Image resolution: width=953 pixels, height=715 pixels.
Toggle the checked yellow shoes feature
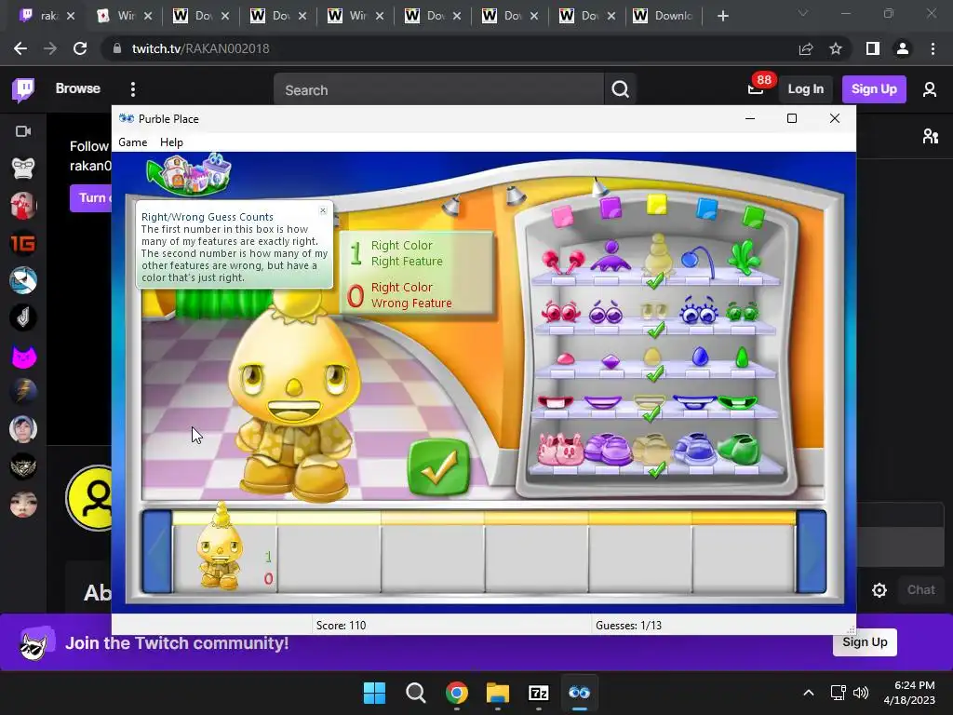point(651,450)
